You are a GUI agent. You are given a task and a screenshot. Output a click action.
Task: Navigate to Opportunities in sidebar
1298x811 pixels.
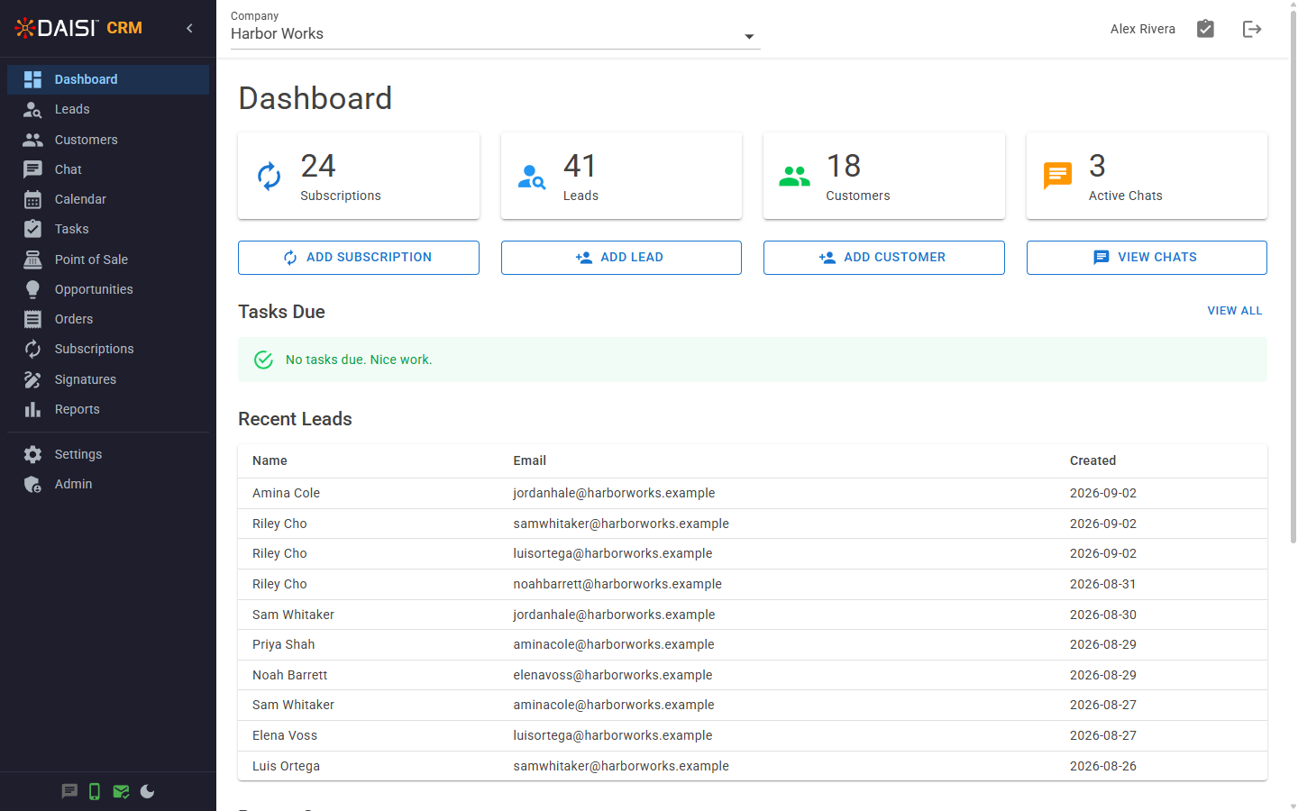pyautogui.click(x=108, y=289)
